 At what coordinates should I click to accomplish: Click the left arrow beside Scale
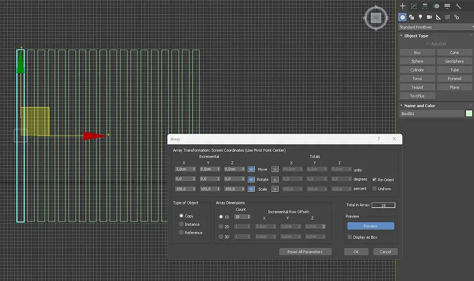coord(251,189)
